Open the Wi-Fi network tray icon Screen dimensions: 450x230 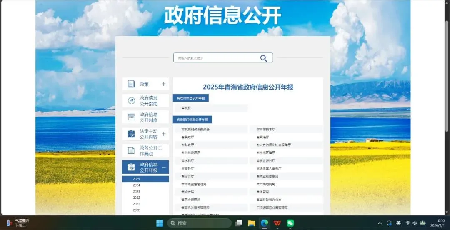(408, 223)
